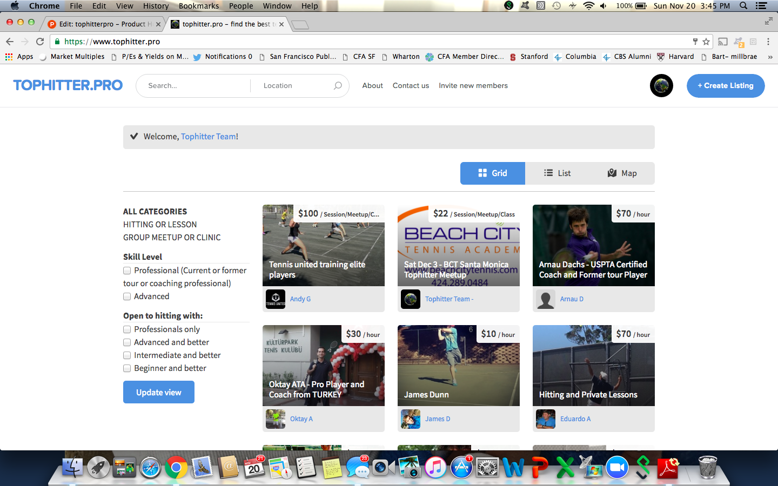Tick the Advanced and better checkbox
The image size is (778, 486).
click(x=127, y=342)
